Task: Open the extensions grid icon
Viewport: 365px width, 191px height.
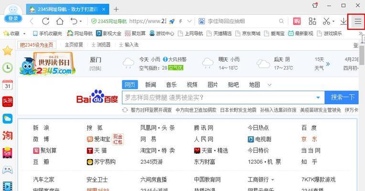Action: [x=312, y=21]
